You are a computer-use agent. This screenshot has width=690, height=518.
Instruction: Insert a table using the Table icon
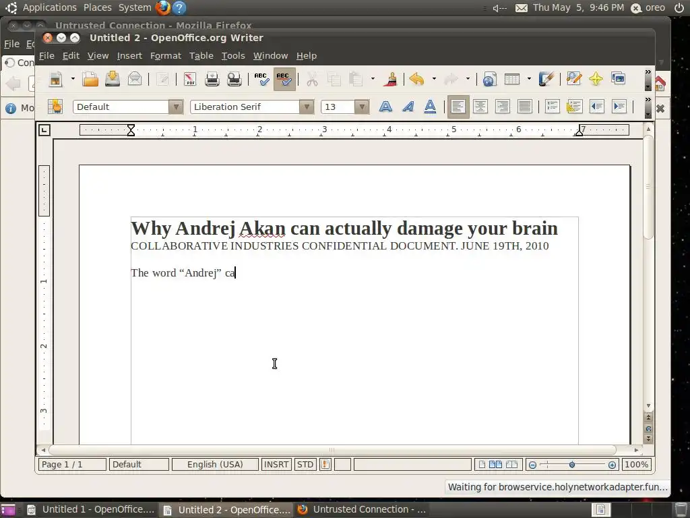tap(512, 80)
